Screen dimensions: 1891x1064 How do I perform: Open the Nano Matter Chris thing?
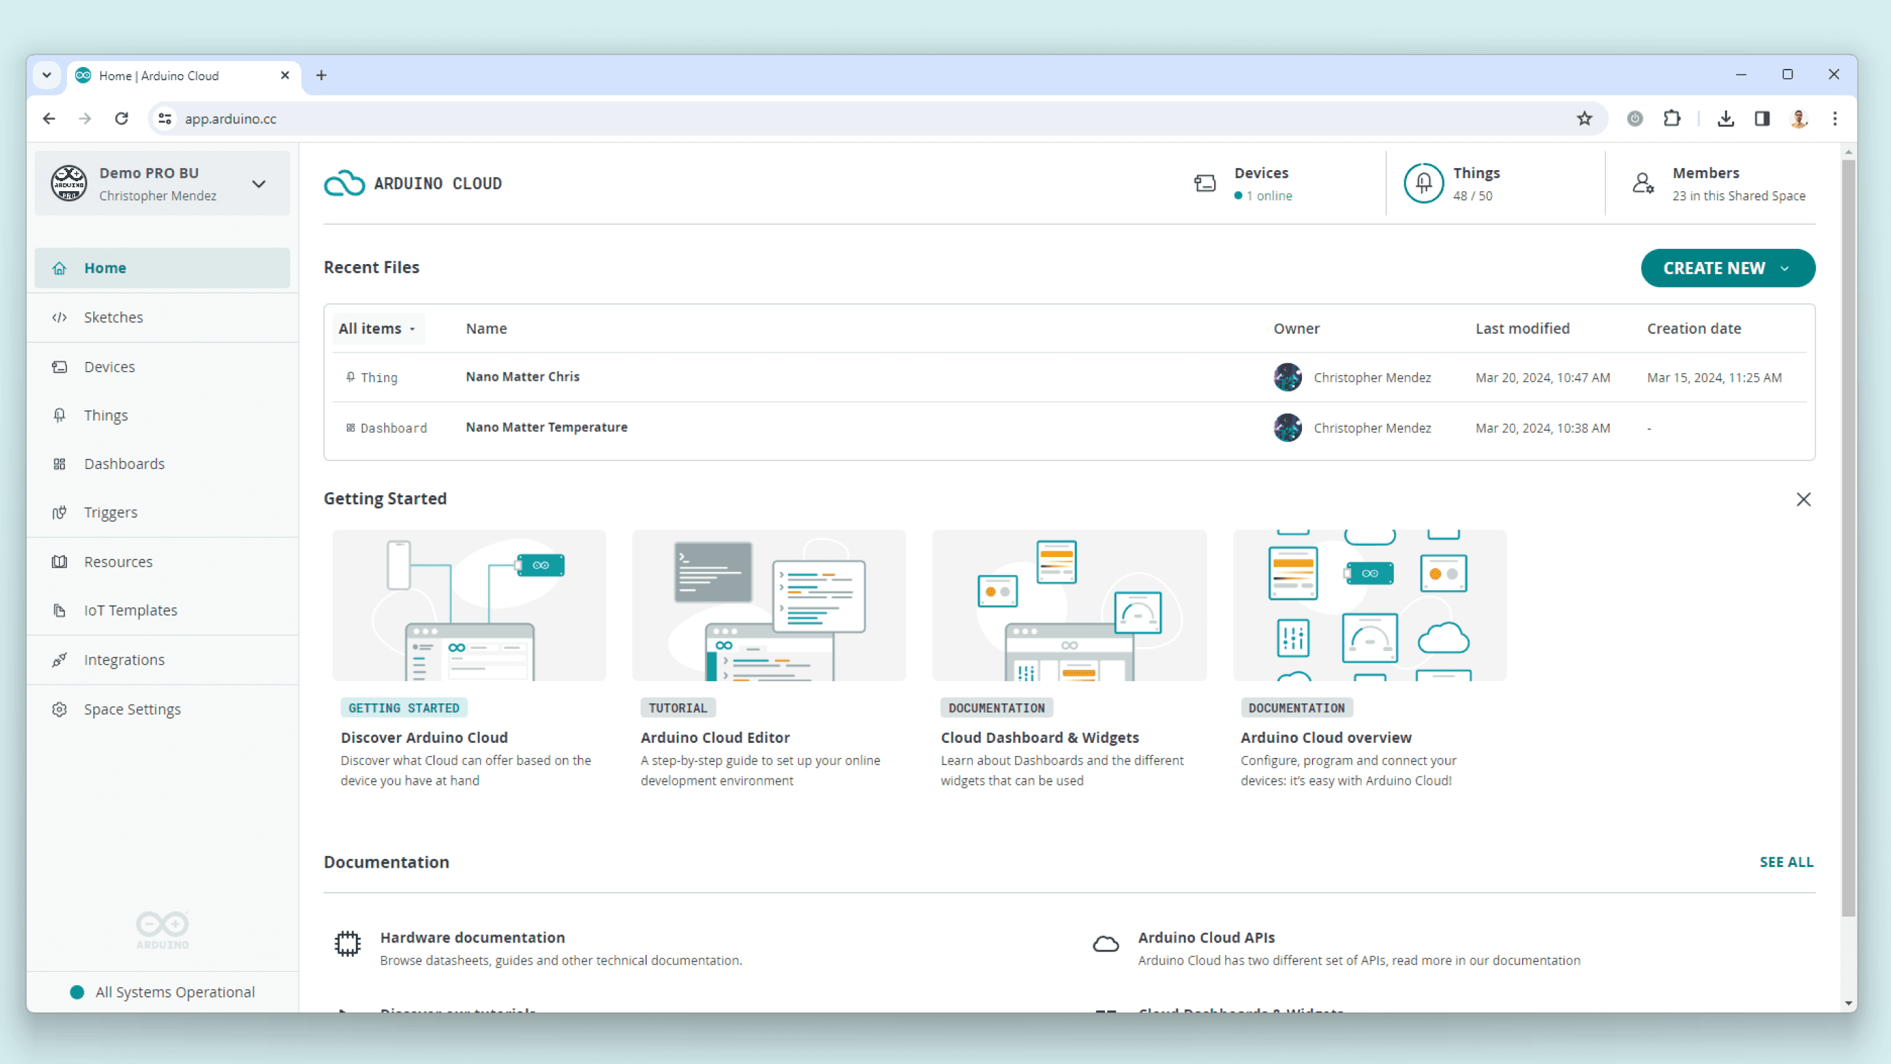pyautogui.click(x=522, y=377)
